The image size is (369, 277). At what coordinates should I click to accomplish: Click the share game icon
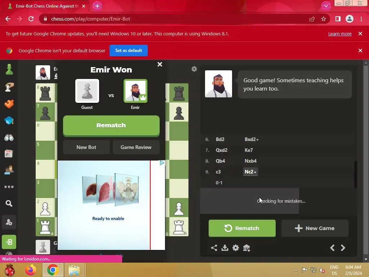point(214,248)
